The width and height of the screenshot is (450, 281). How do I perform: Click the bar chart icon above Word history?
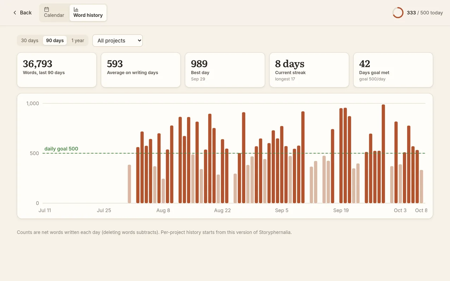point(76,9)
